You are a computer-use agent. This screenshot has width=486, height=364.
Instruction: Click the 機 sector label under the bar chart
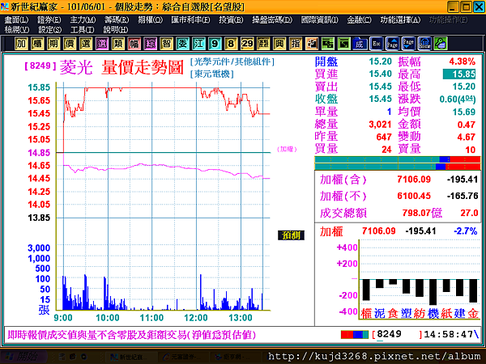coord(433,314)
